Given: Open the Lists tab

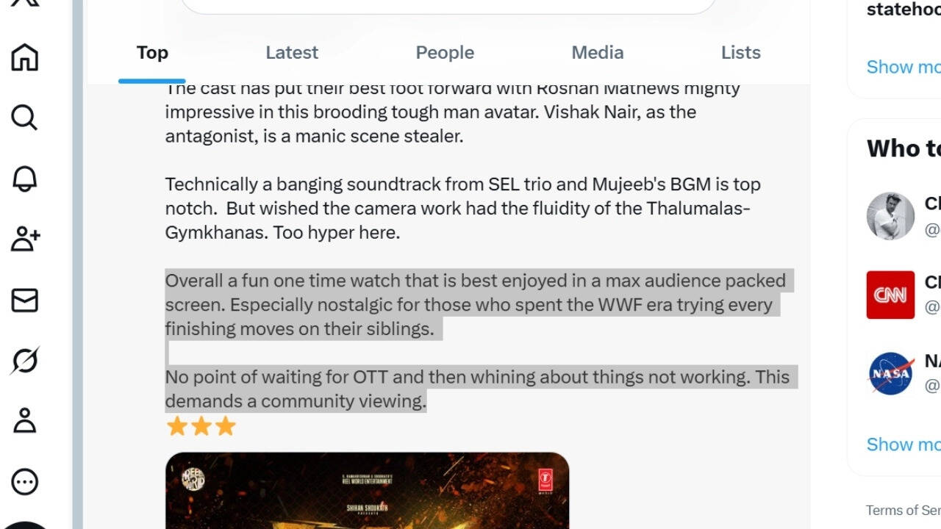Looking at the screenshot, I should [x=740, y=53].
